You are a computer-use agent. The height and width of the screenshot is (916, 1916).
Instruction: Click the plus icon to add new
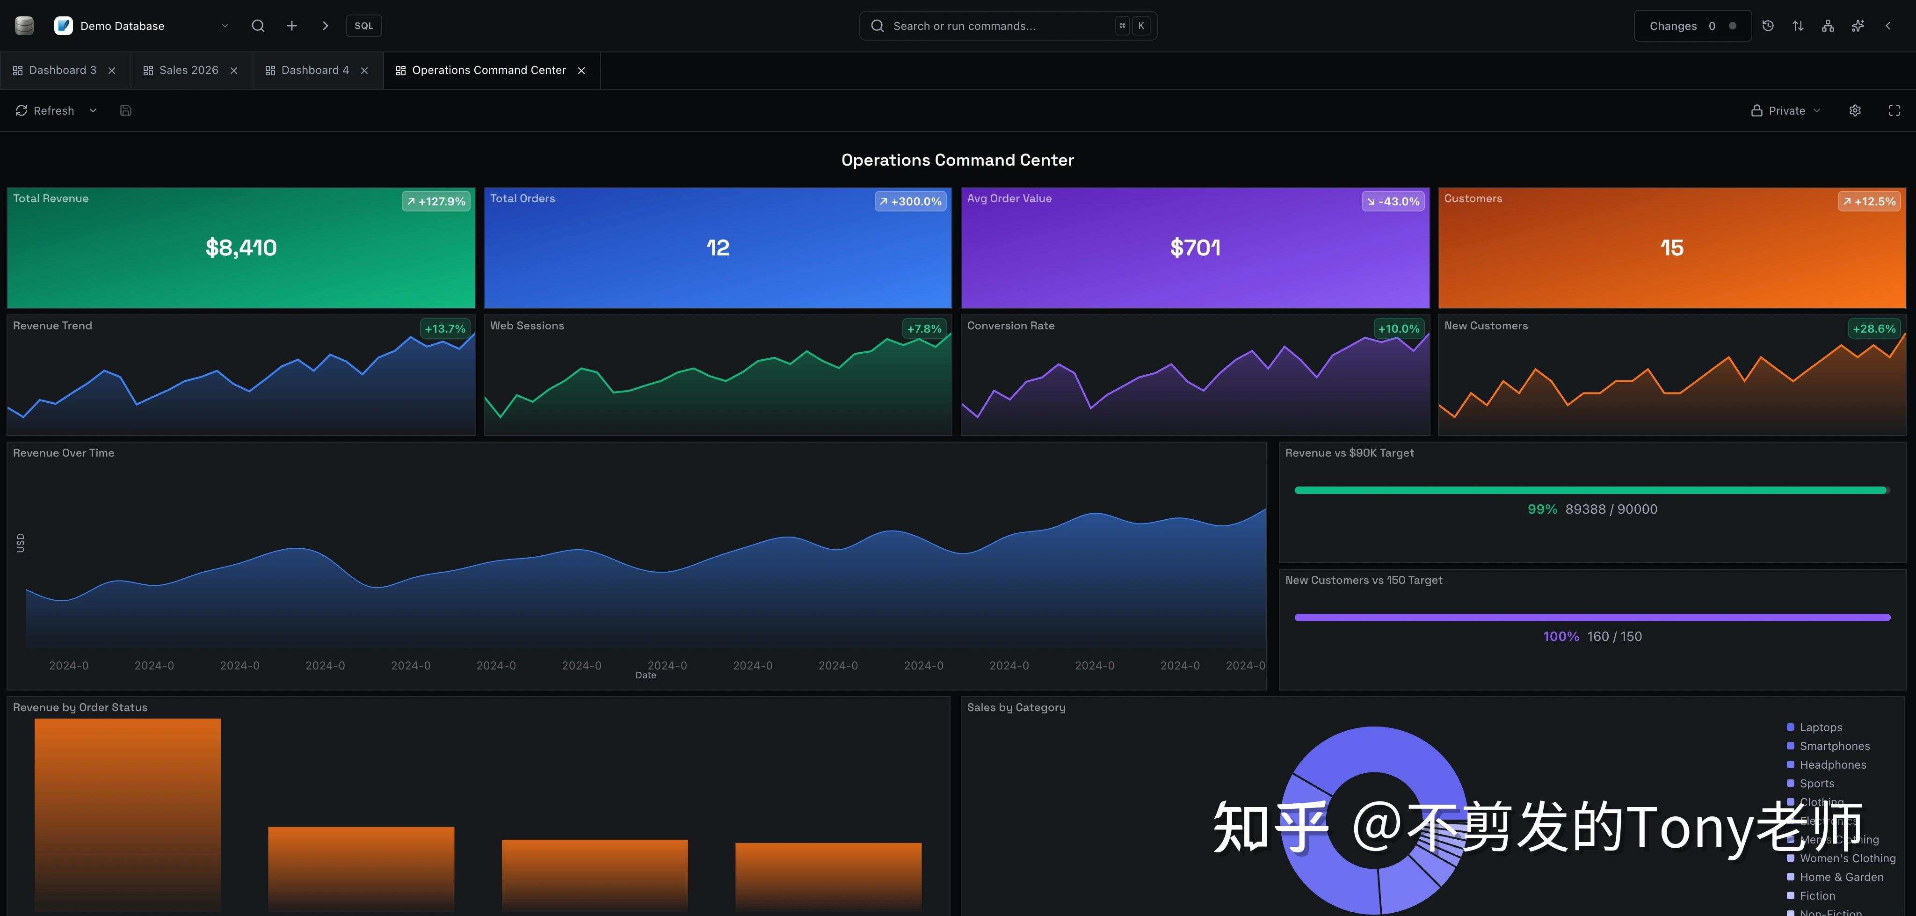tap(291, 26)
